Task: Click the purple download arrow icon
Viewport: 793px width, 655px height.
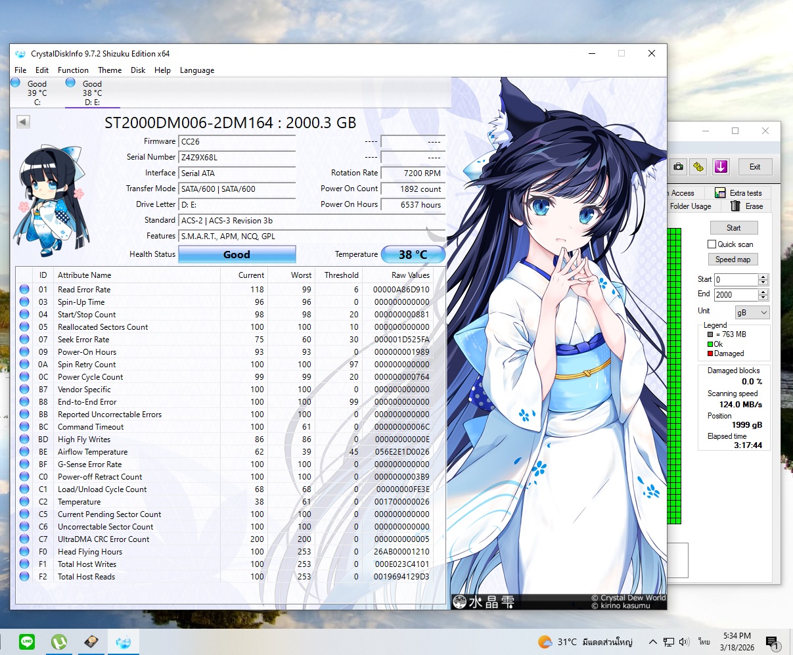Action: pyautogui.click(x=721, y=167)
